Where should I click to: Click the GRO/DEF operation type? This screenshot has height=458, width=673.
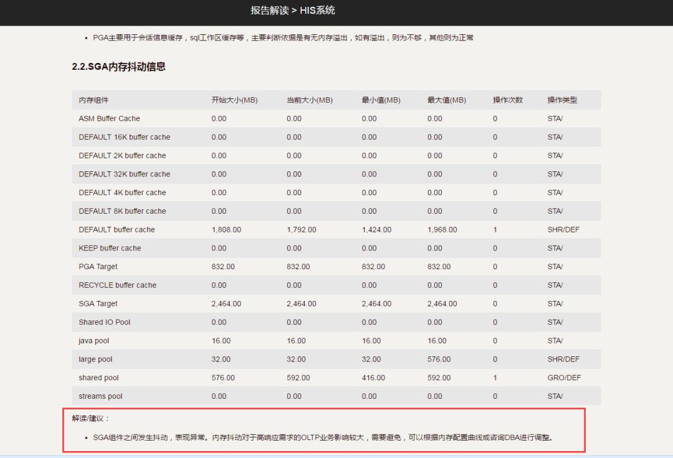564,378
